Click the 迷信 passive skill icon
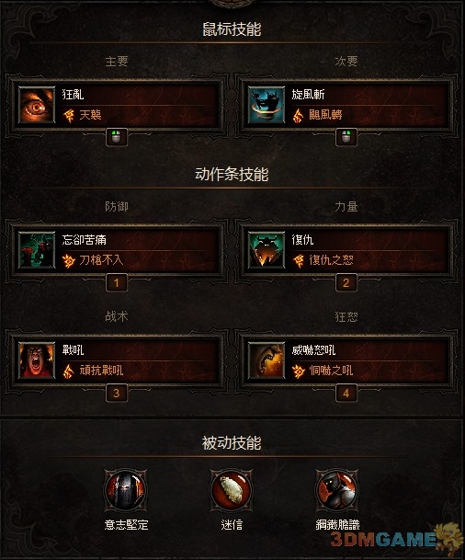 coord(232,490)
